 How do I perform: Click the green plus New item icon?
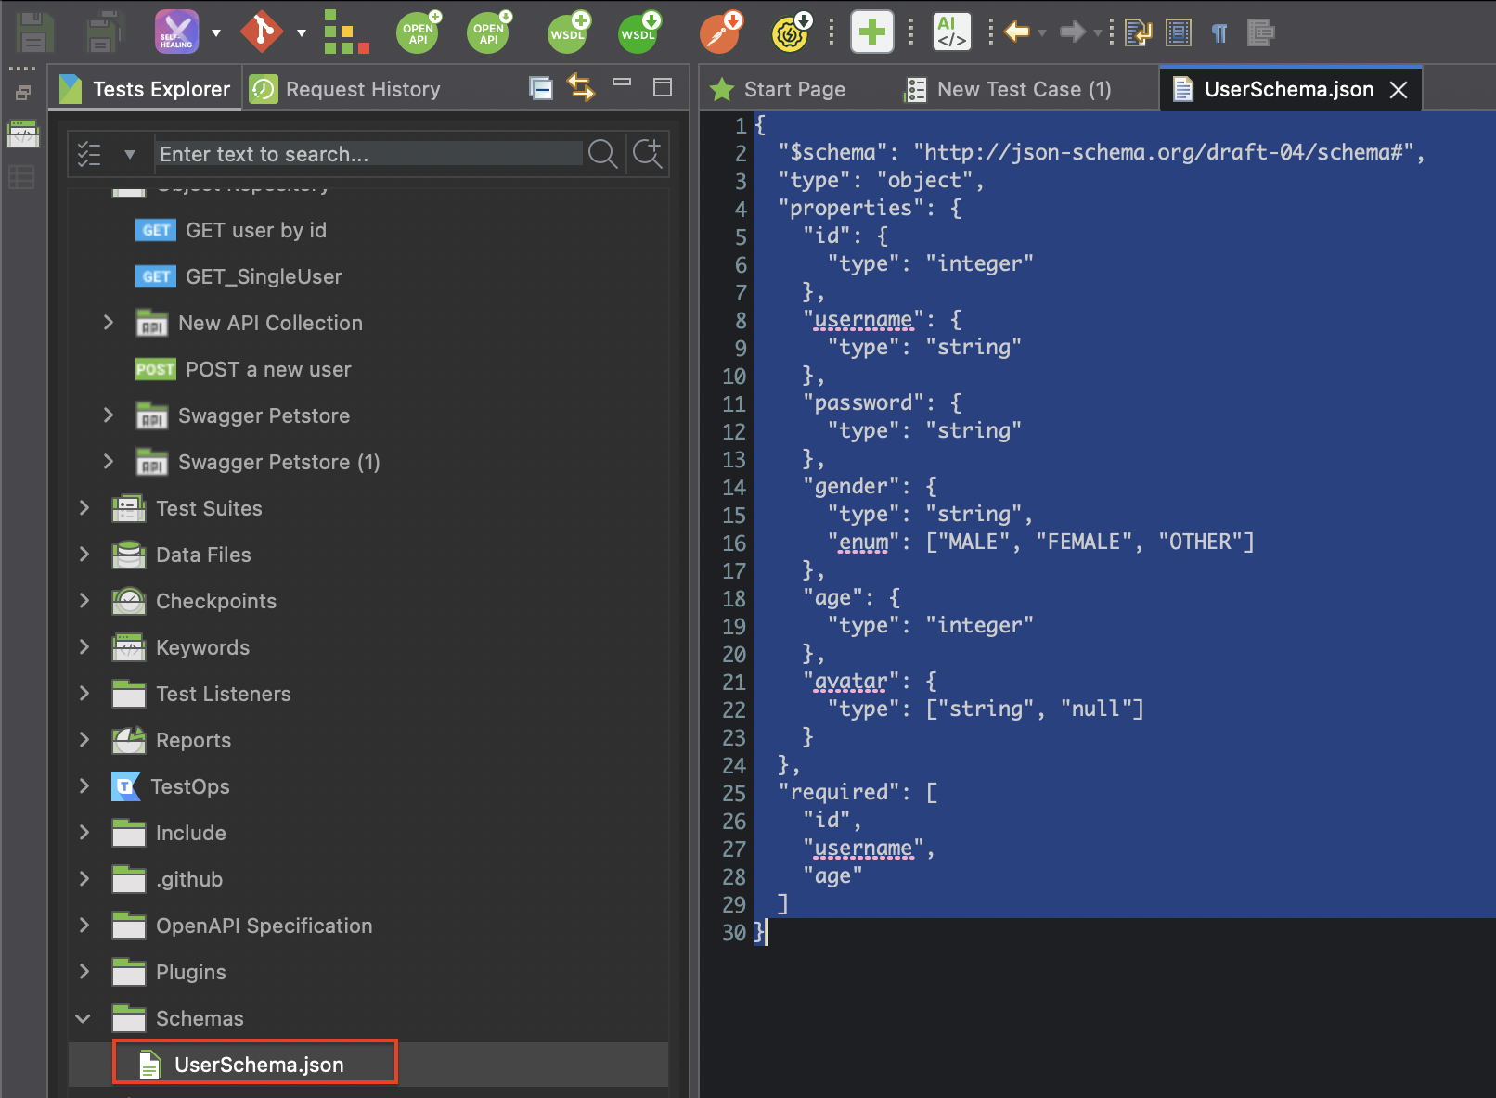[871, 31]
